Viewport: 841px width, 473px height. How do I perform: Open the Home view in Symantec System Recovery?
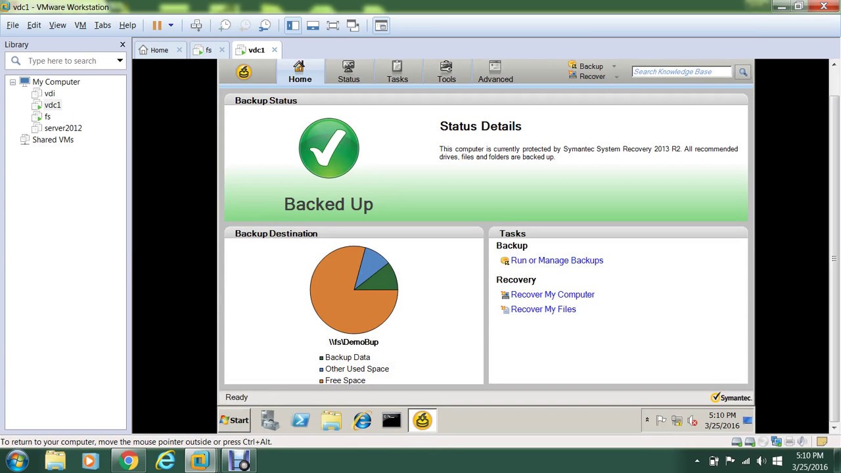[x=300, y=72]
